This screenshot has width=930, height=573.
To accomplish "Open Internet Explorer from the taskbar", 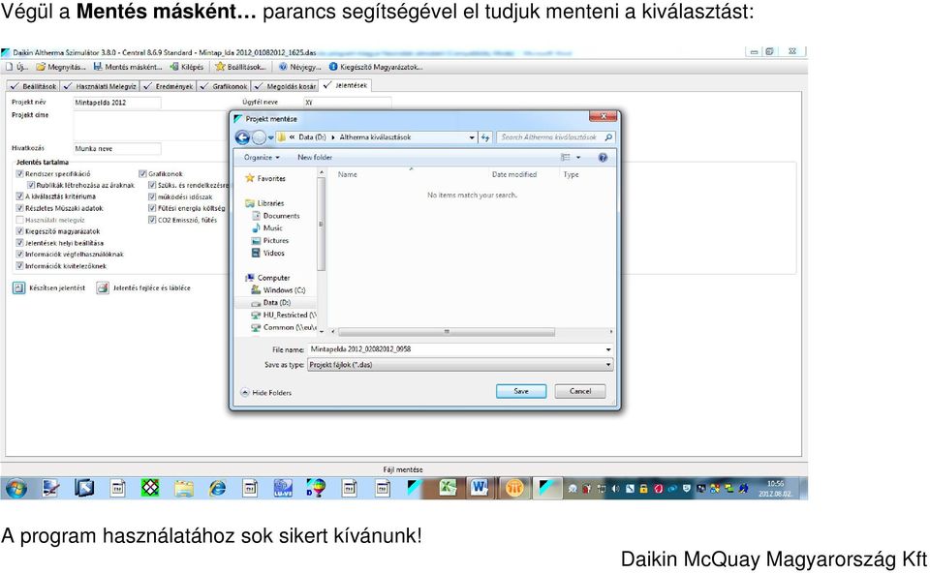I will [x=218, y=488].
